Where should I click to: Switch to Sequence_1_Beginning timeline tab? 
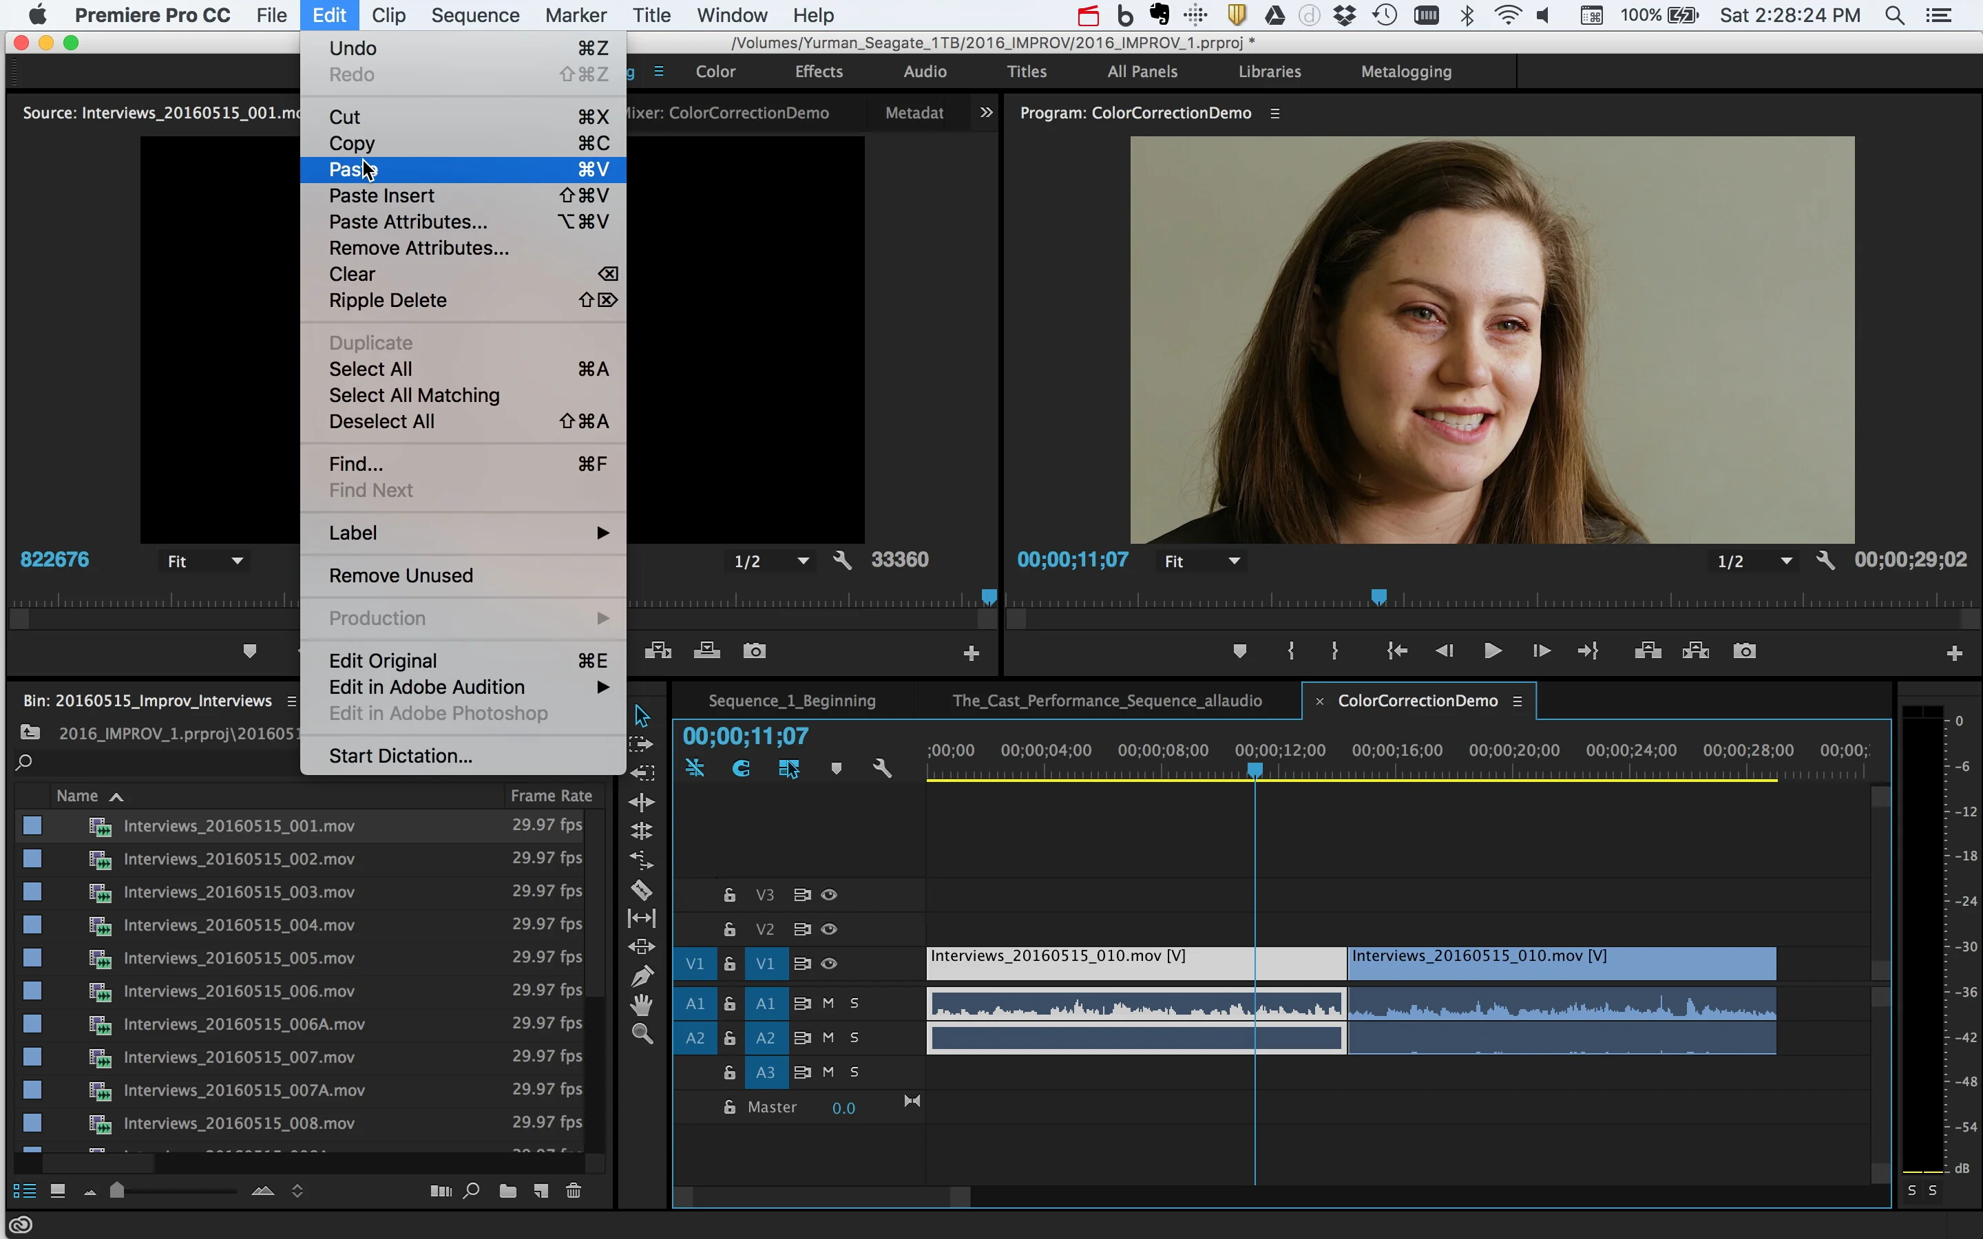[x=792, y=701]
